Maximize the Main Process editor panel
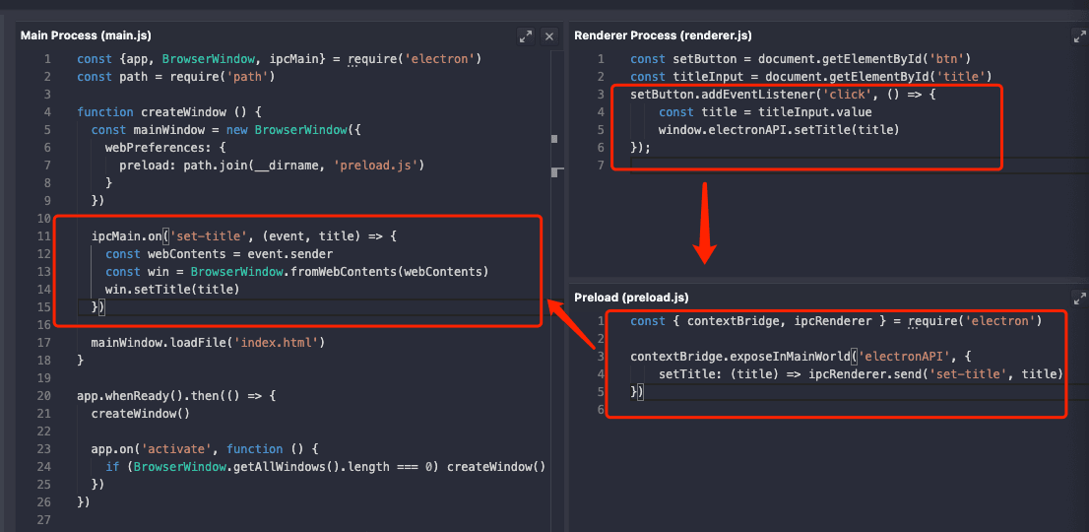1089x532 pixels. 527,36
